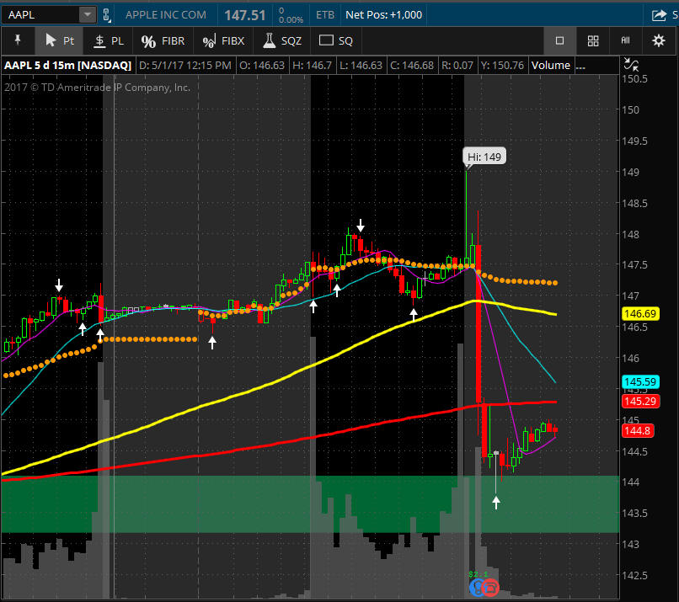Select the Pt pointer tool
The width and height of the screenshot is (679, 602).
pos(59,40)
